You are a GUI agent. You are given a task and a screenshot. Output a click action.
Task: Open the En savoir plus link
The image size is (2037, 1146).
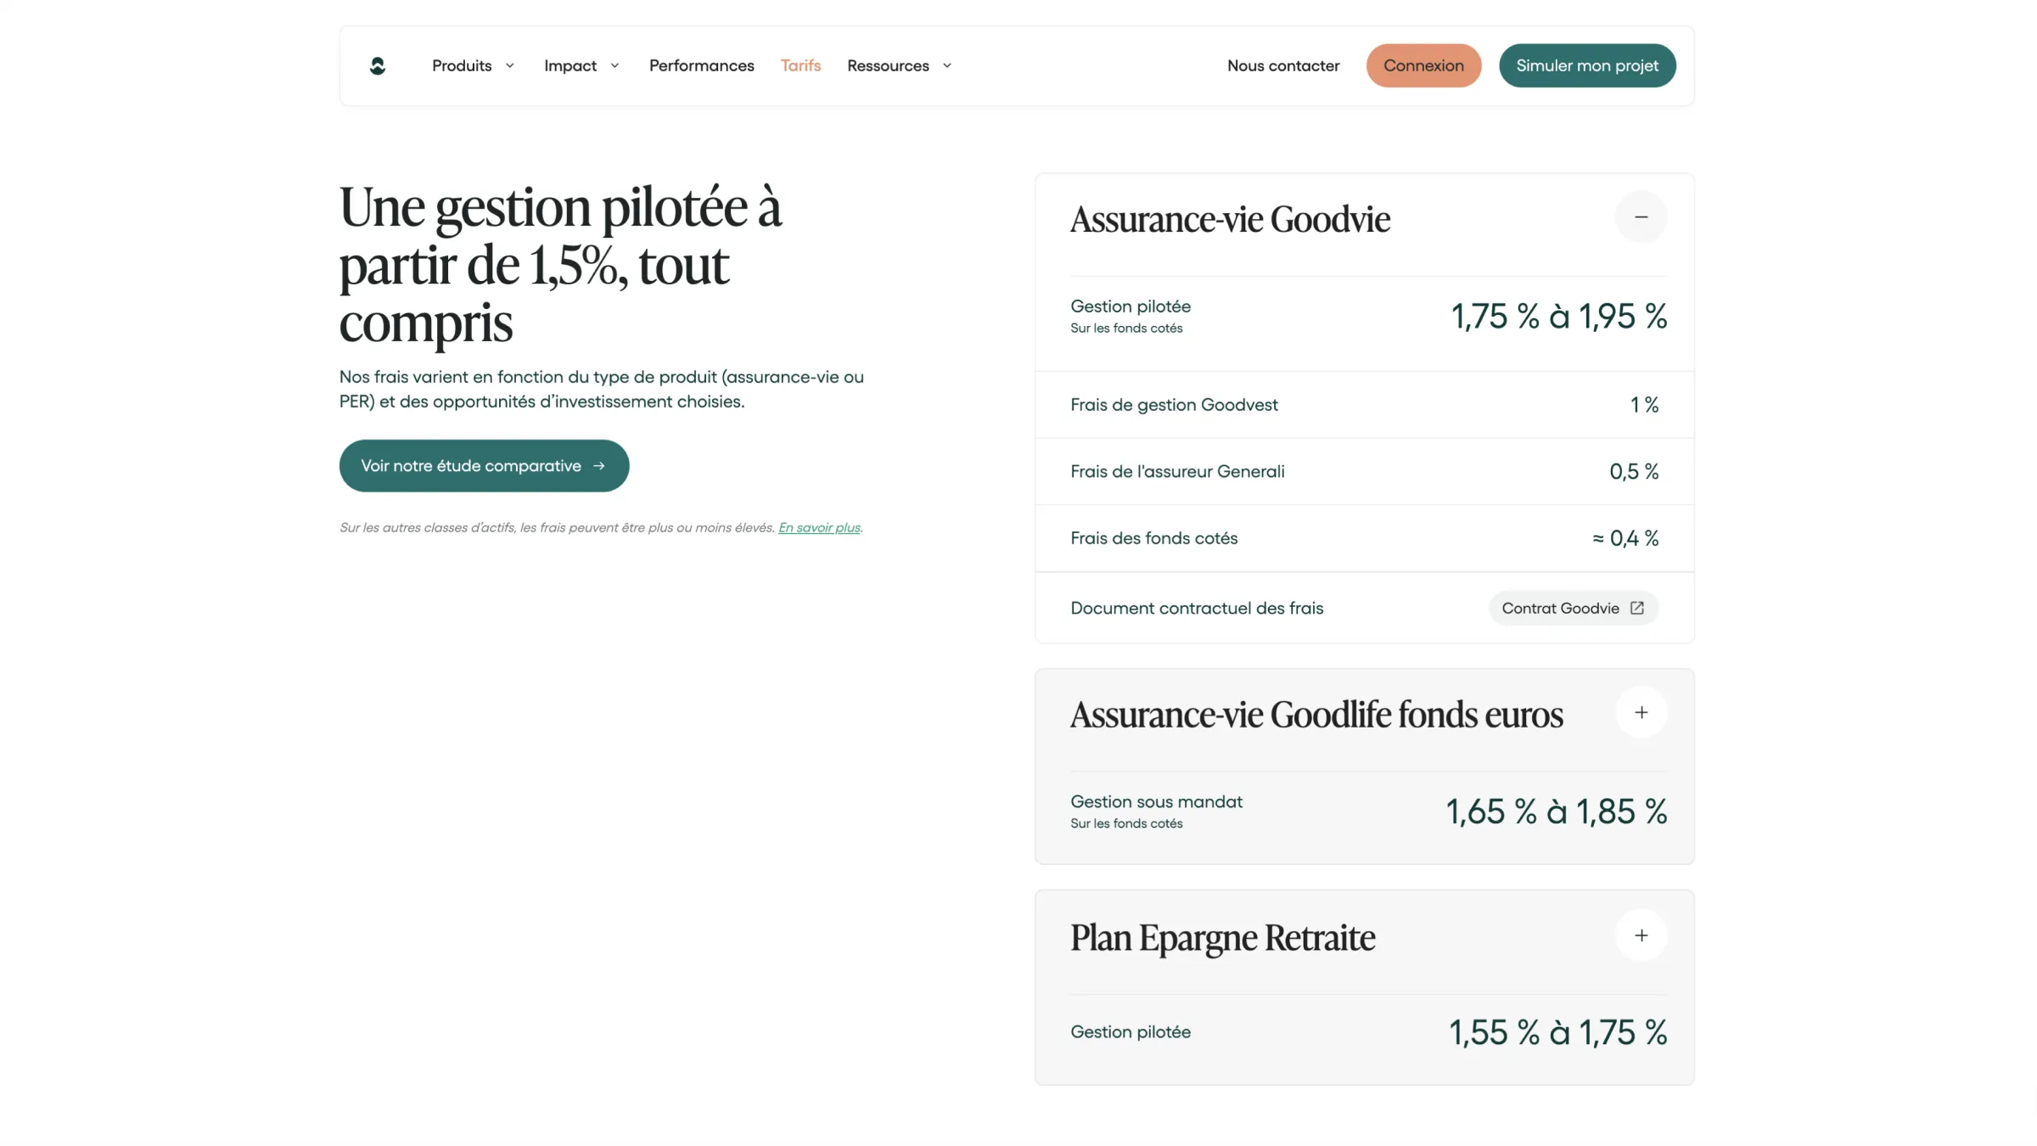[818, 527]
